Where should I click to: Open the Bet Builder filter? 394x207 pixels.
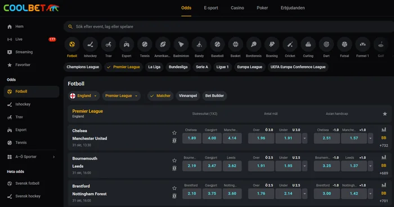pos(214,95)
